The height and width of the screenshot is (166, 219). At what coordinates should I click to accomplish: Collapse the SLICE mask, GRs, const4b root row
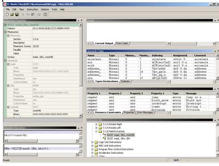(5, 25)
